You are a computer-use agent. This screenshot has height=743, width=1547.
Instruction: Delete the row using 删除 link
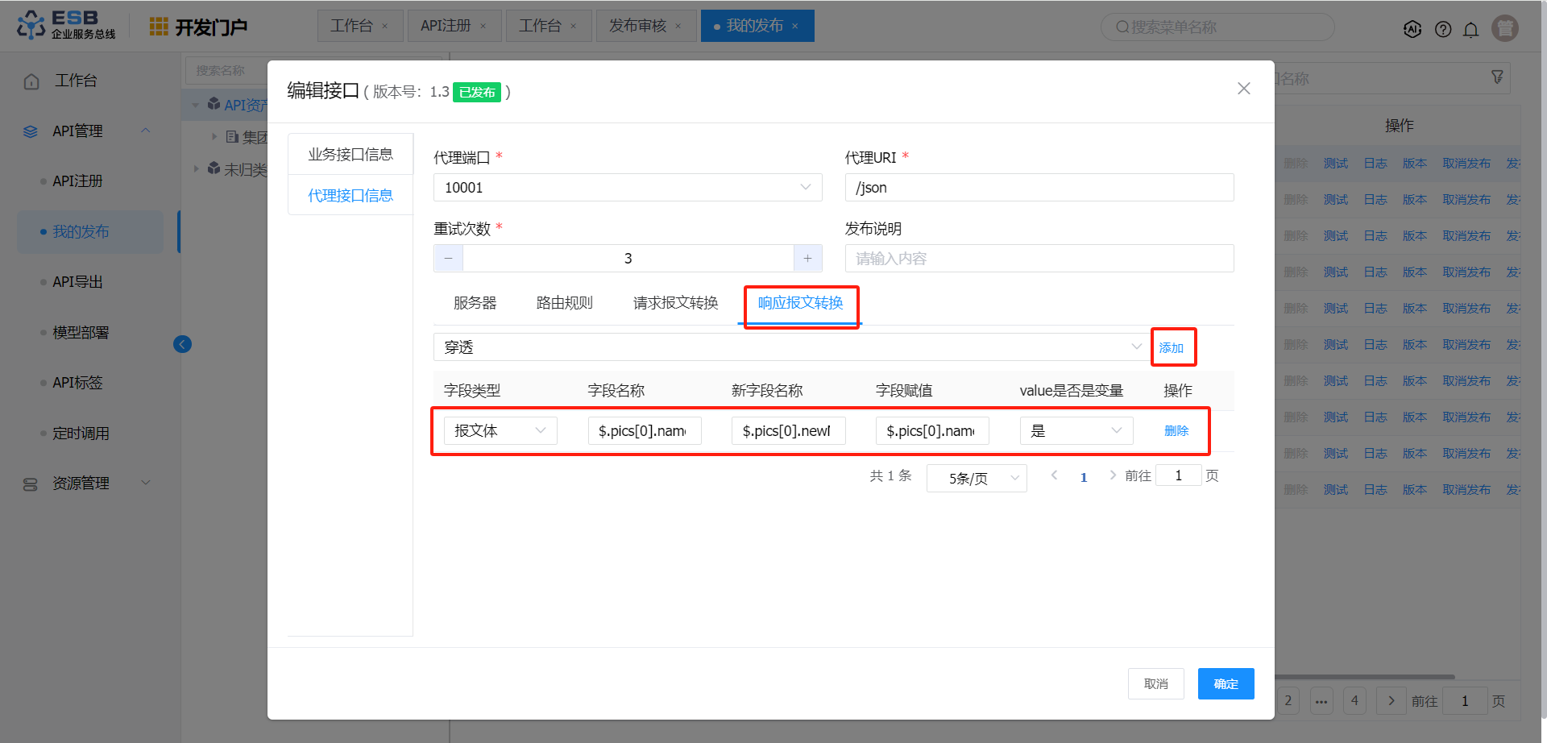pyautogui.click(x=1176, y=431)
